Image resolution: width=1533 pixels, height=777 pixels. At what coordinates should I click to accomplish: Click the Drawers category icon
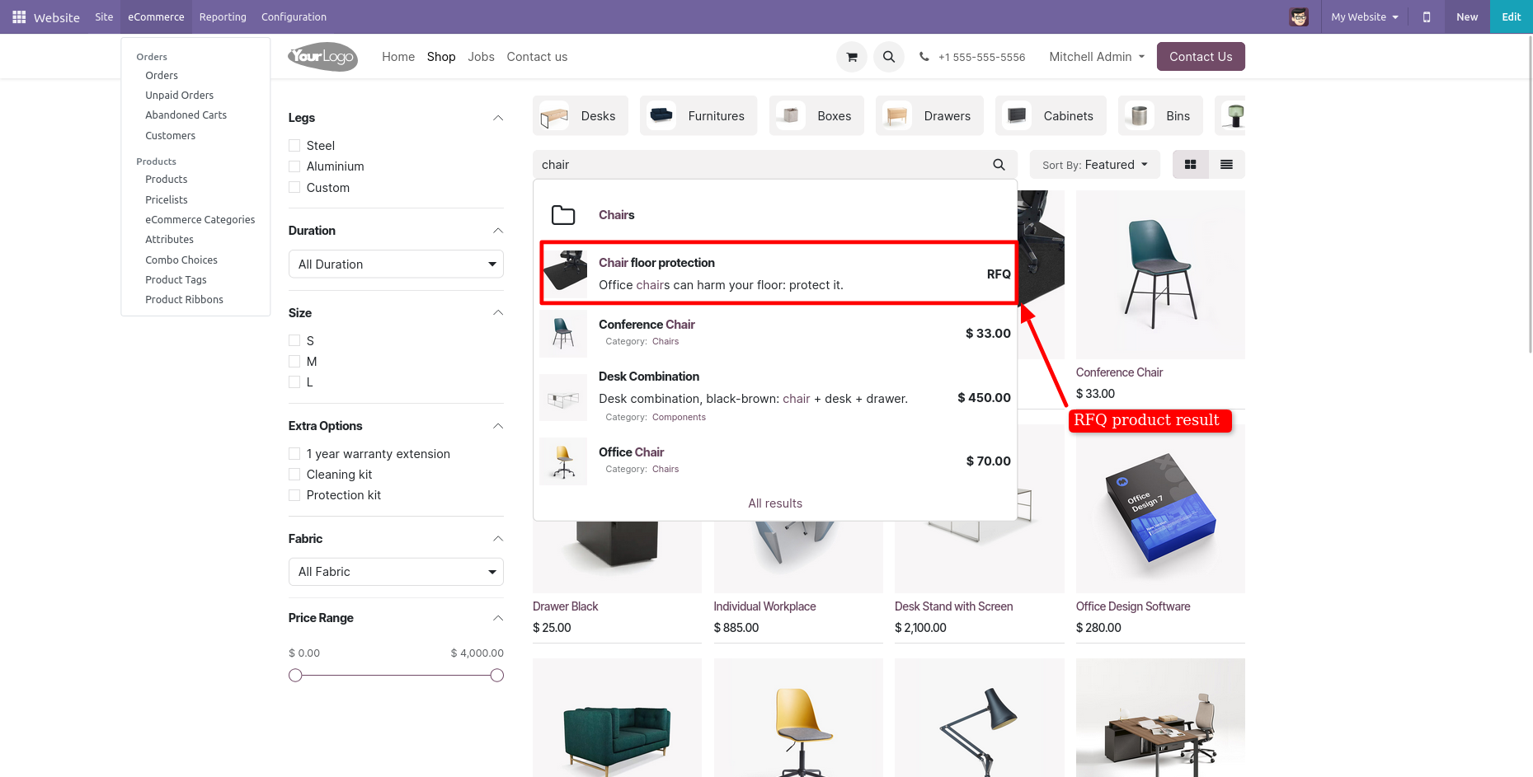[897, 116]
